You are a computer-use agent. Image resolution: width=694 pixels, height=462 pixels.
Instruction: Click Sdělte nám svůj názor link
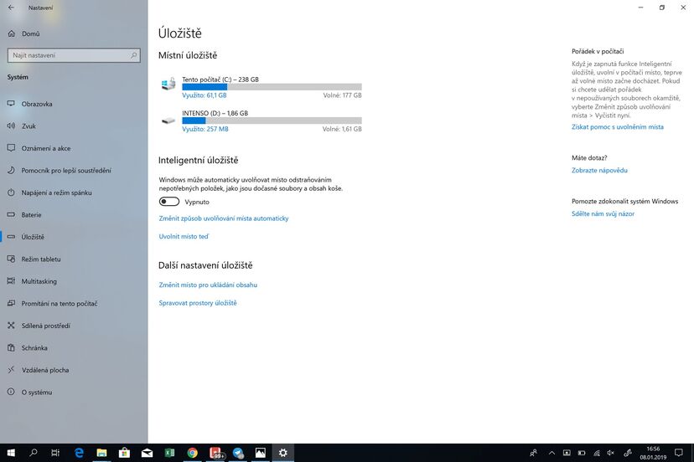pyautogui.click(x=603, y=213)
